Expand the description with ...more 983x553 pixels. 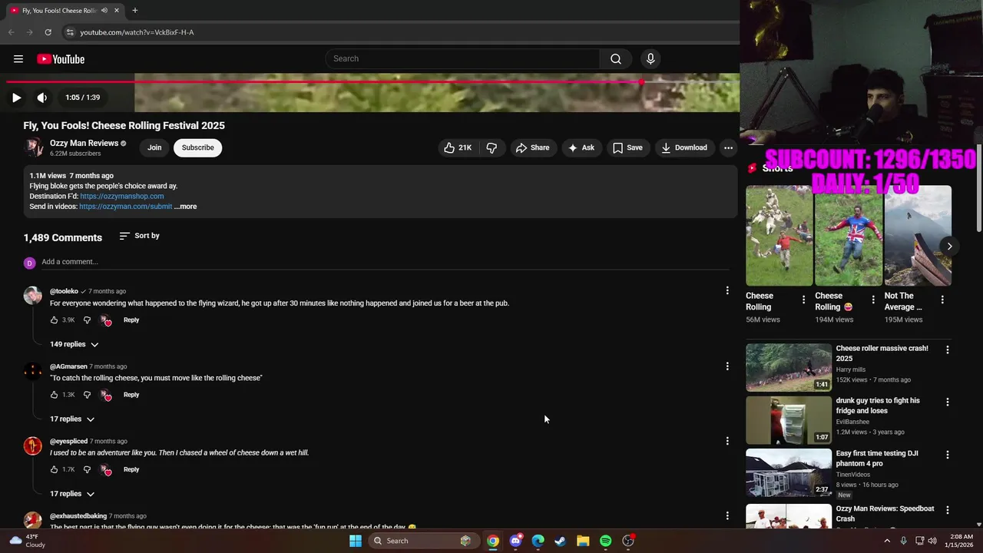(185, 207)
